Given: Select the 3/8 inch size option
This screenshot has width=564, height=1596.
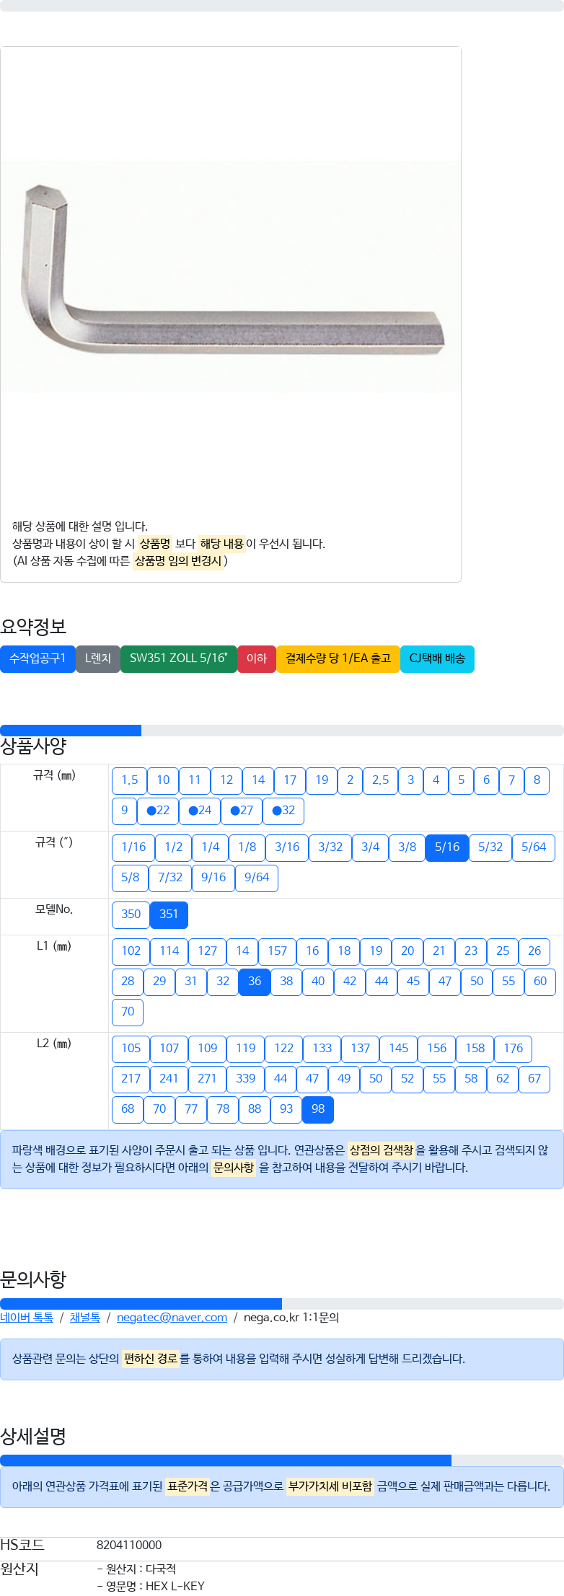Looking at the screenshot, I should click(407, 847).
